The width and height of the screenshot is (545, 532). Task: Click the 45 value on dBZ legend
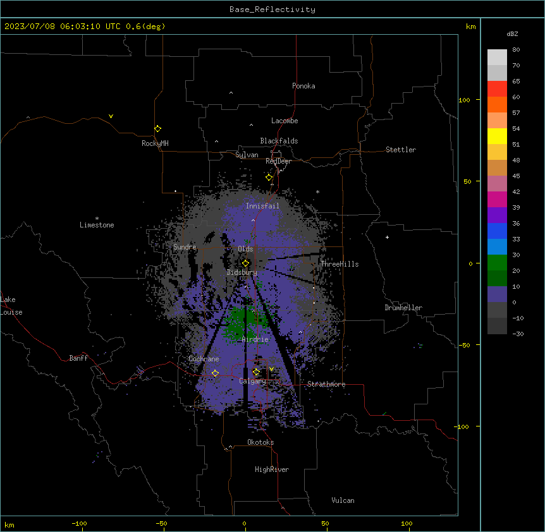516,176
